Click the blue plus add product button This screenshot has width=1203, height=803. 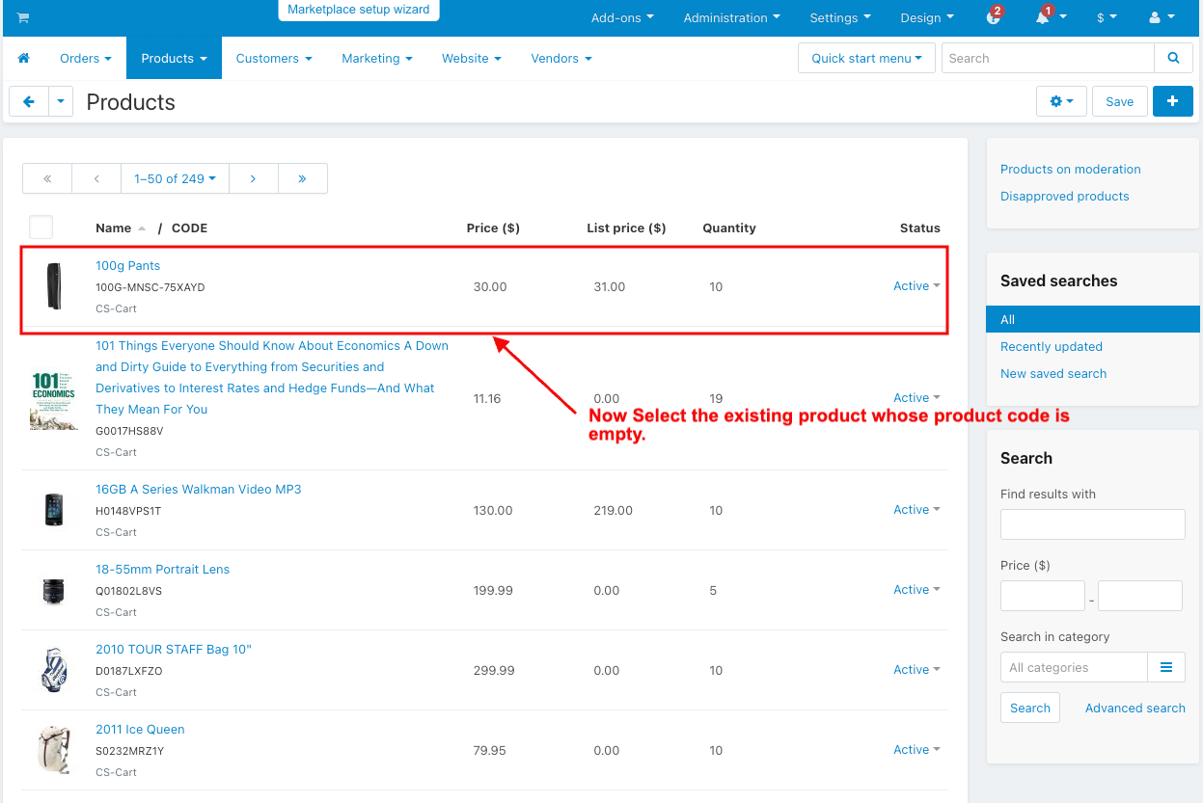[x=1173, y=101]
